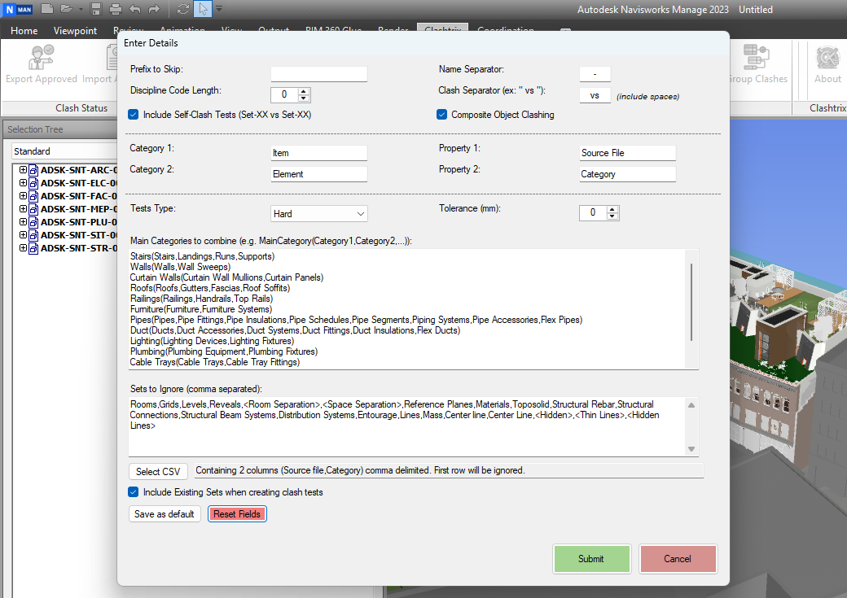Click the Navisworks application logo button

click(x=18, y=9)
